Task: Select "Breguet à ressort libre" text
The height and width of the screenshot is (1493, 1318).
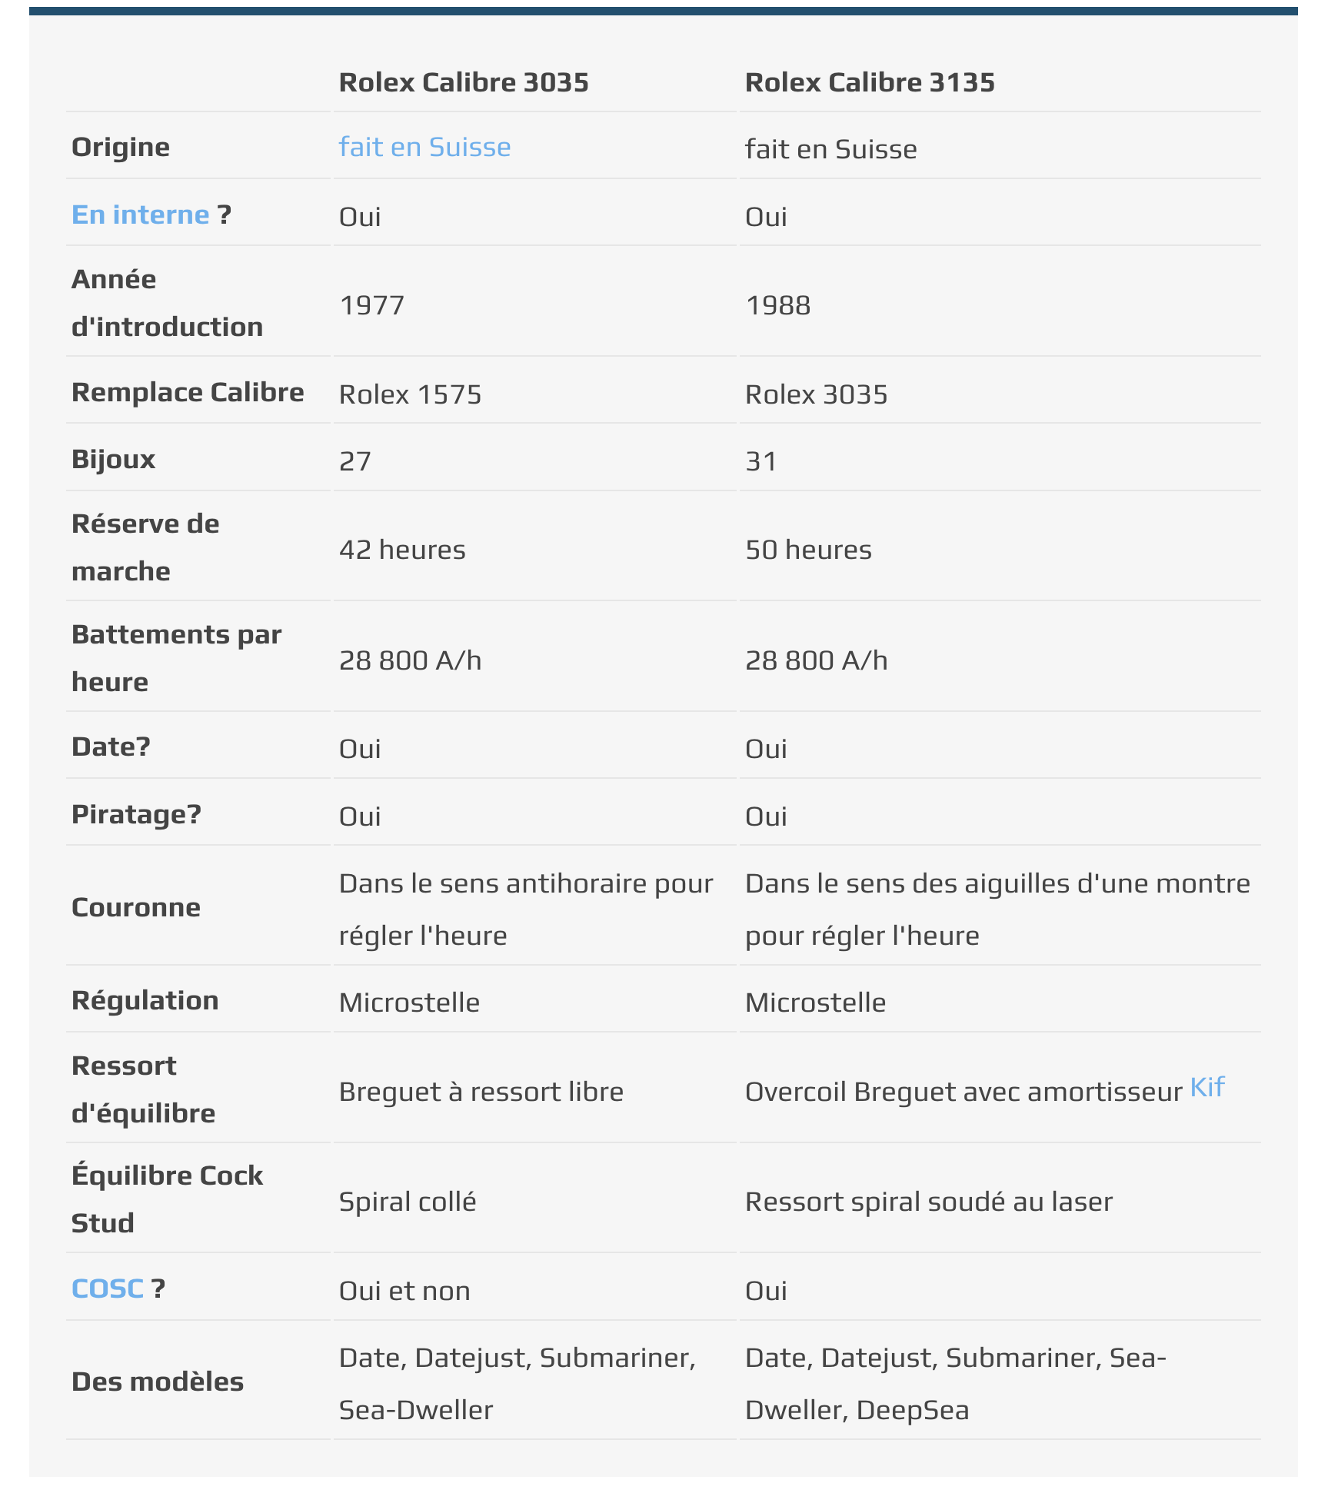Action: click(x=481, y=1092)
